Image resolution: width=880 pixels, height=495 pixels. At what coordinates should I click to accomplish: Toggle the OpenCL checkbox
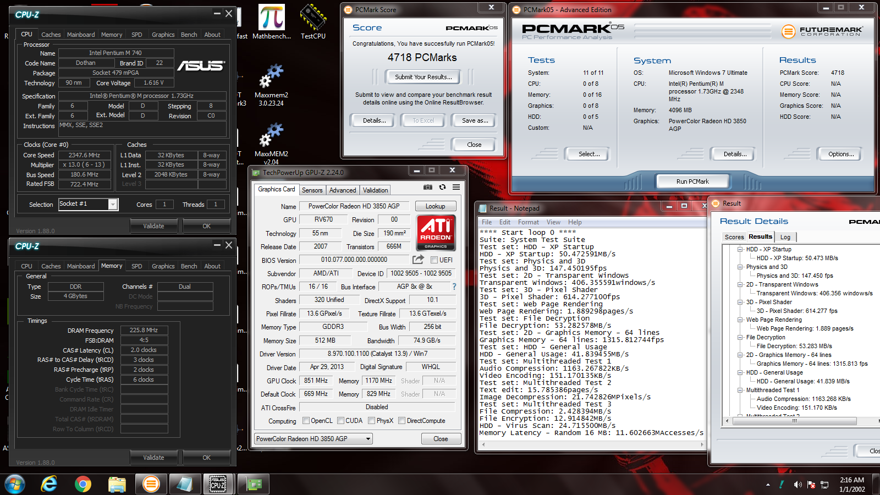click(306, 421)
